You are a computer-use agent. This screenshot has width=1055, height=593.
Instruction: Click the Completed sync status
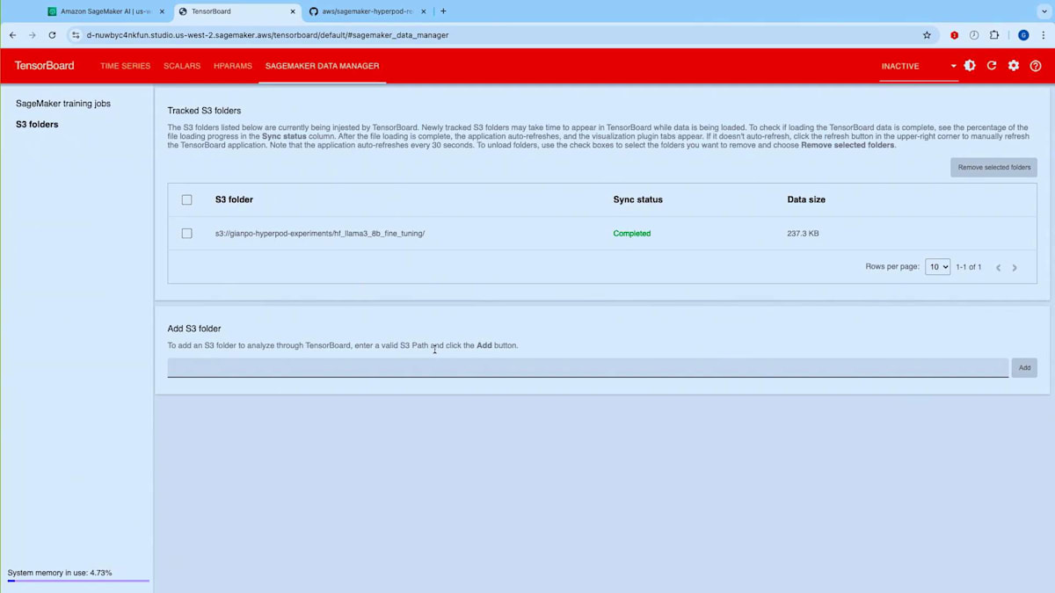pyautogui.click(x=632, y=234)
